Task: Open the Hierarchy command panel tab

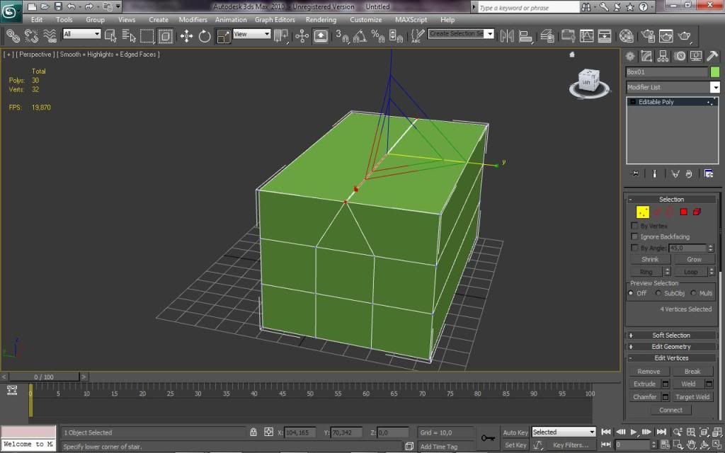Action: tap(663, 56)
